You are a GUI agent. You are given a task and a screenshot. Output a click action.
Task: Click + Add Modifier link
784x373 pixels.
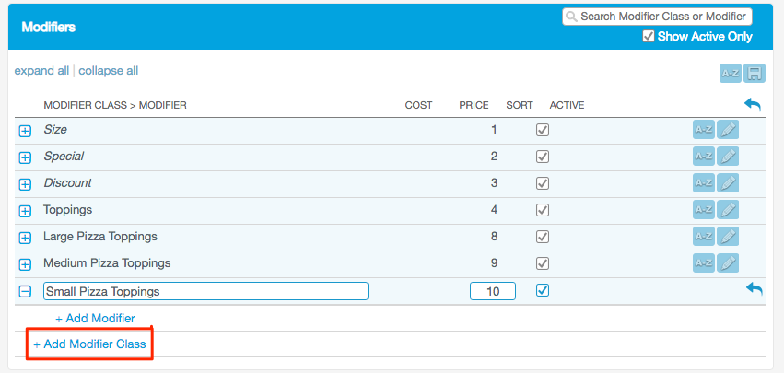point(95,319)
